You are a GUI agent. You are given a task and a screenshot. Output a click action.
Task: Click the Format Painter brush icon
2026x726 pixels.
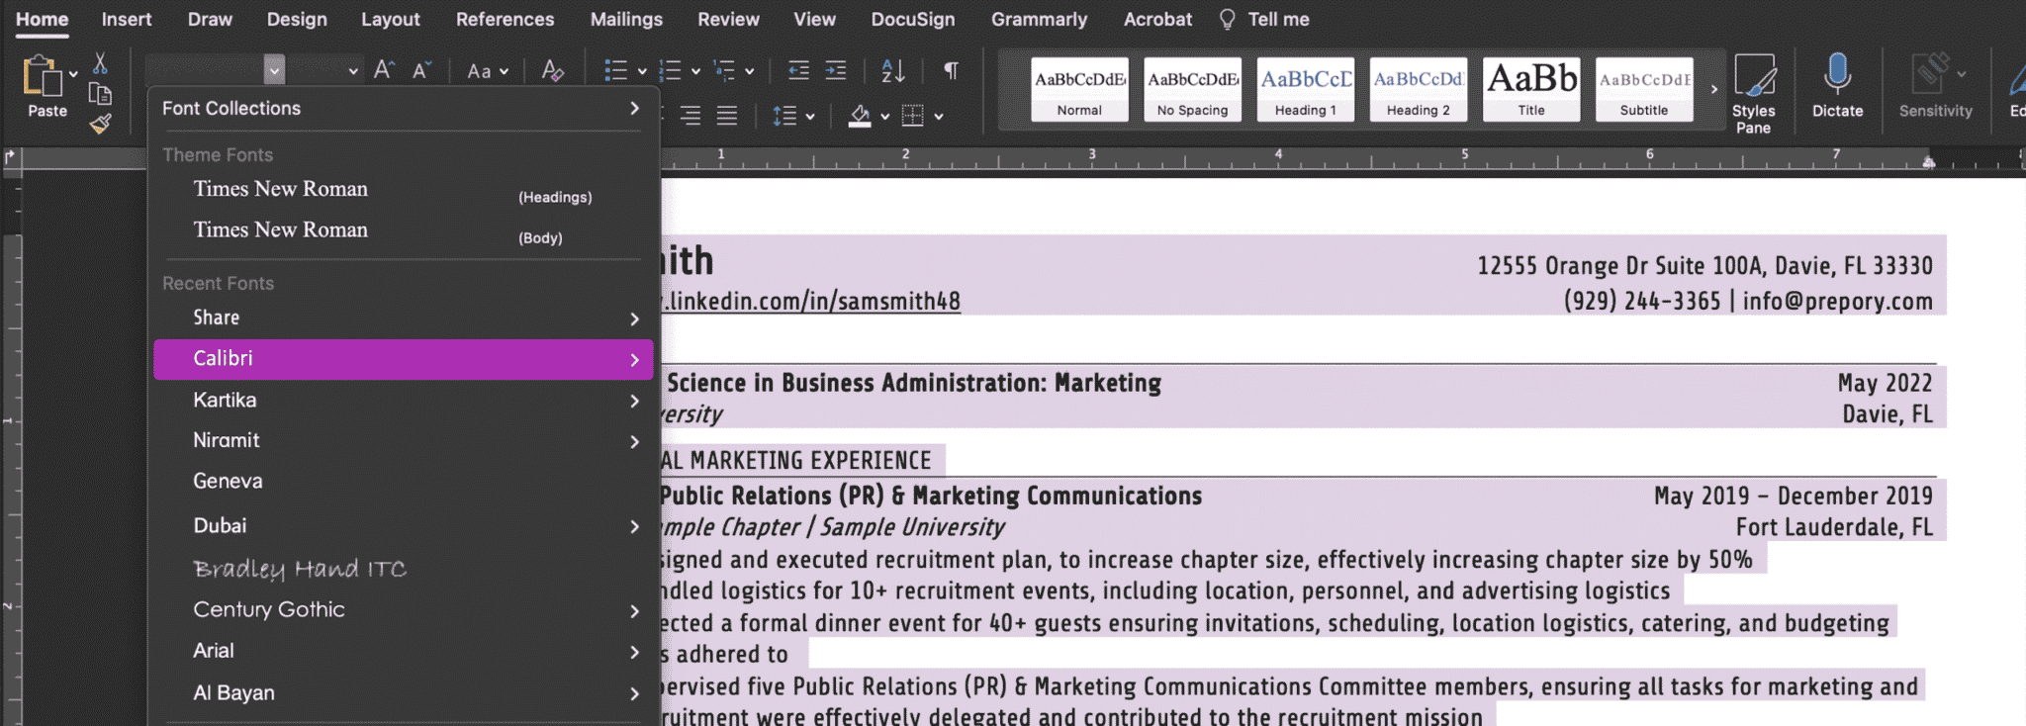(x=100, y=124)
